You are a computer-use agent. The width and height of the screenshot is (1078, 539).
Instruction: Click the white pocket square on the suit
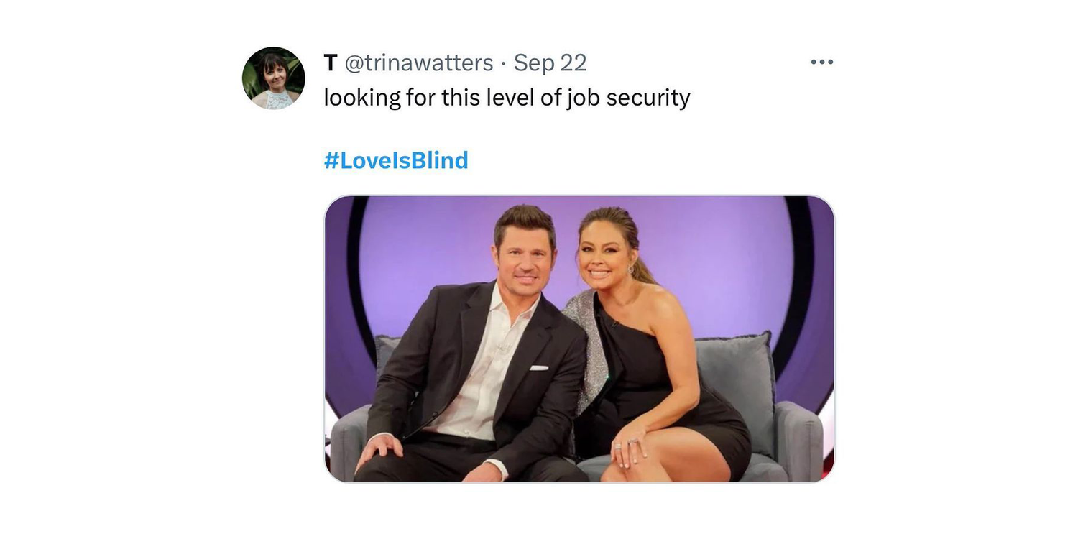(x=539, y=368)
